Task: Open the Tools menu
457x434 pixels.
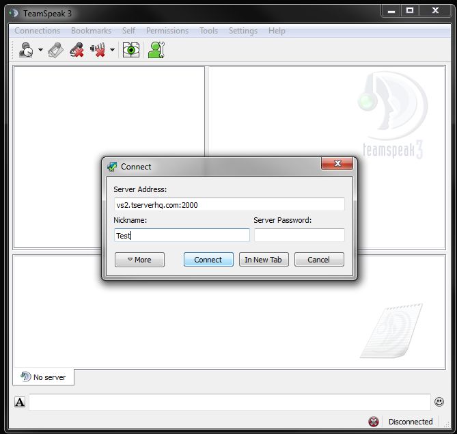Action: (x=208, y=31)
